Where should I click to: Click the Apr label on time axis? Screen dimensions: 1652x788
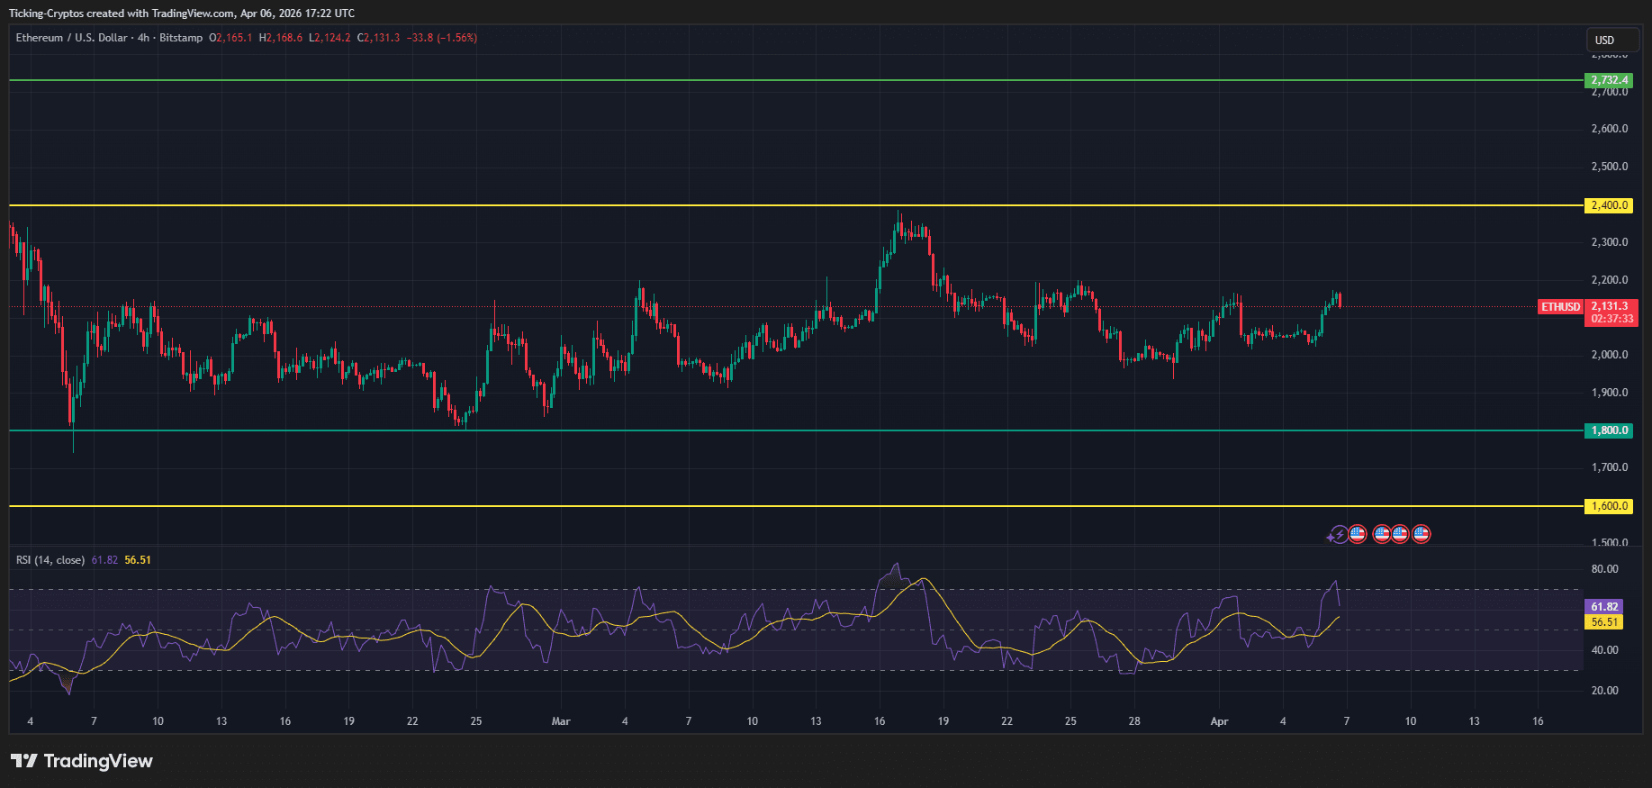coord(1219,721)
